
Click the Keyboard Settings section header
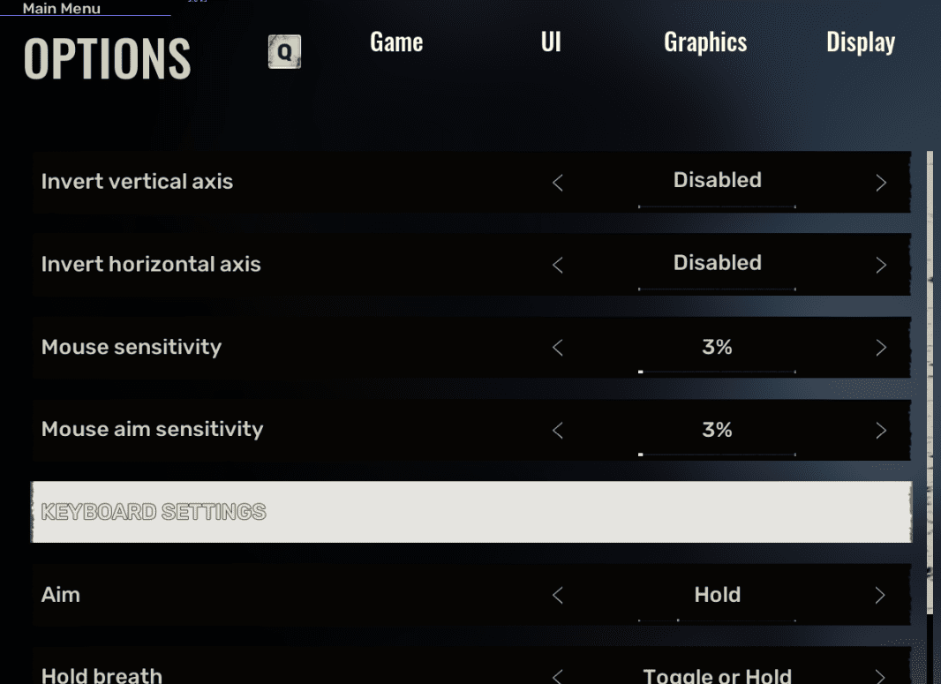[x=471, y=512]
